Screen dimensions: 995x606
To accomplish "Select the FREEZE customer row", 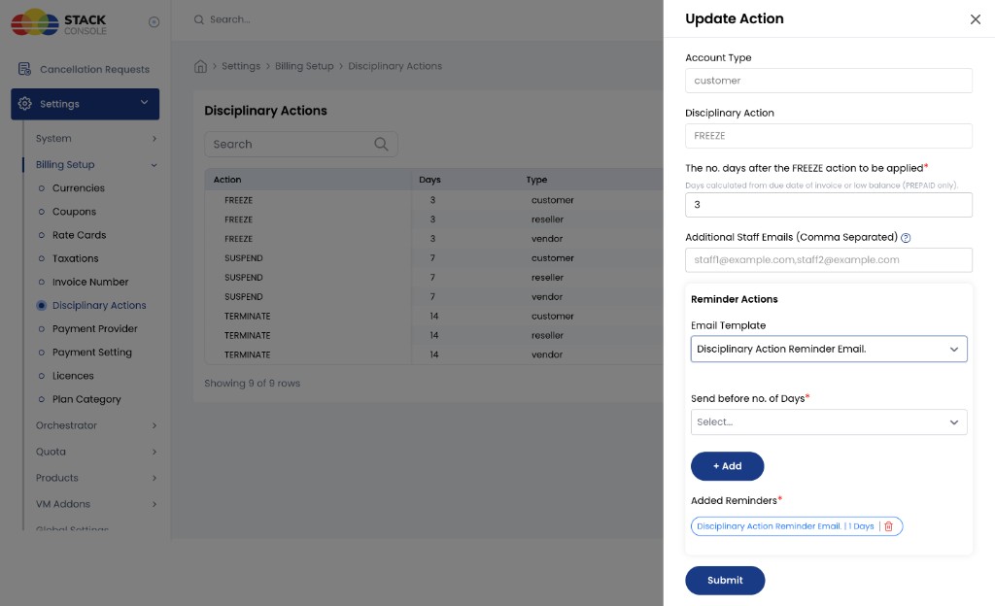I will tap(434, 200).
